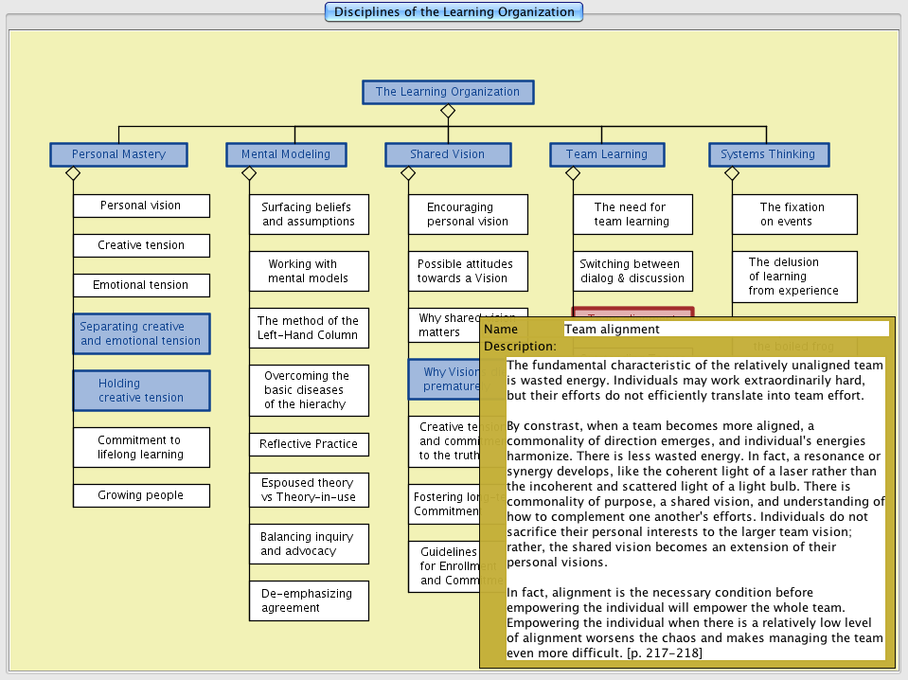Select the Switching between dialog & discussion box
908x680 pixels.
click(632, 271)
